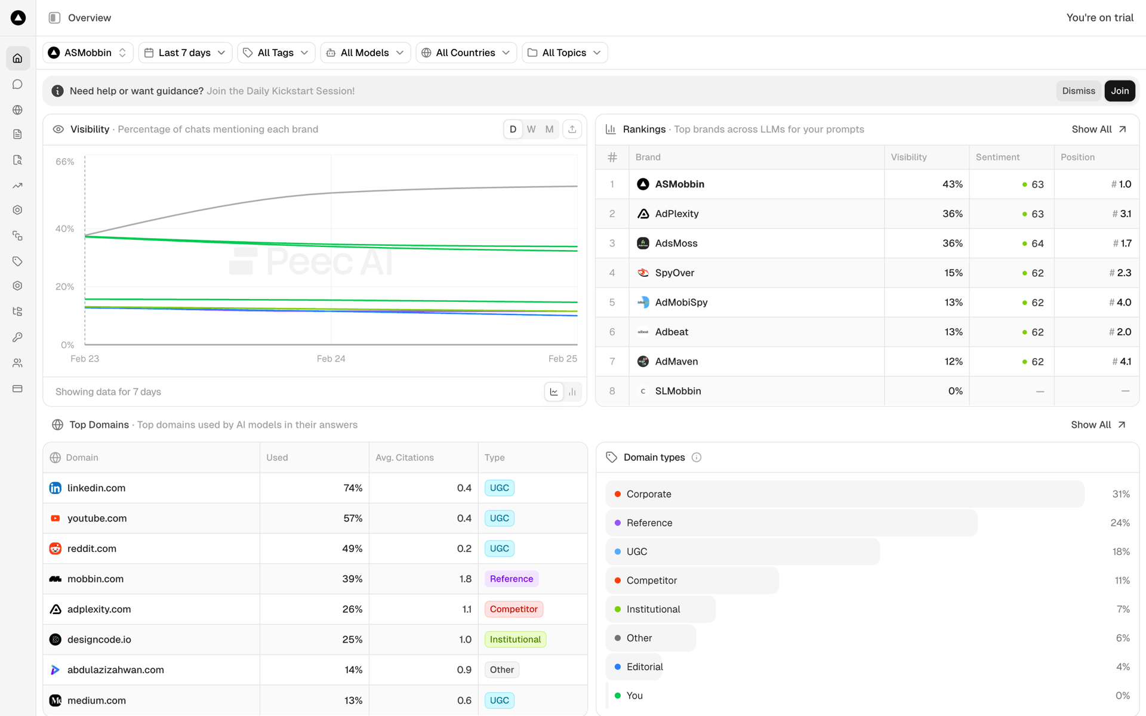The image size is (1146, 716).
Task: Select the Reference domain type bar
Action: point(791,523)
